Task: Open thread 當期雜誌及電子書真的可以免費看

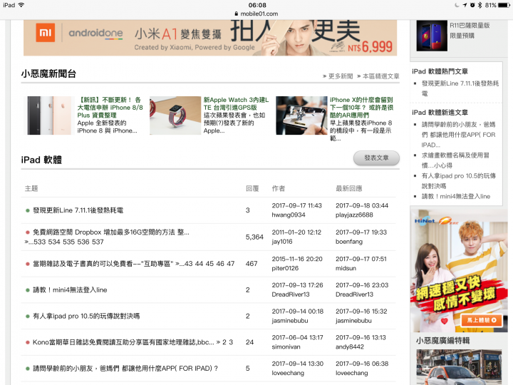Action: click(x=103, y=264)
